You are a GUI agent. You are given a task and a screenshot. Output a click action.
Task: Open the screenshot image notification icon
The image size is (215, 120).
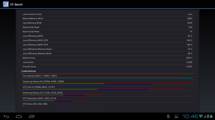point(176,116)
